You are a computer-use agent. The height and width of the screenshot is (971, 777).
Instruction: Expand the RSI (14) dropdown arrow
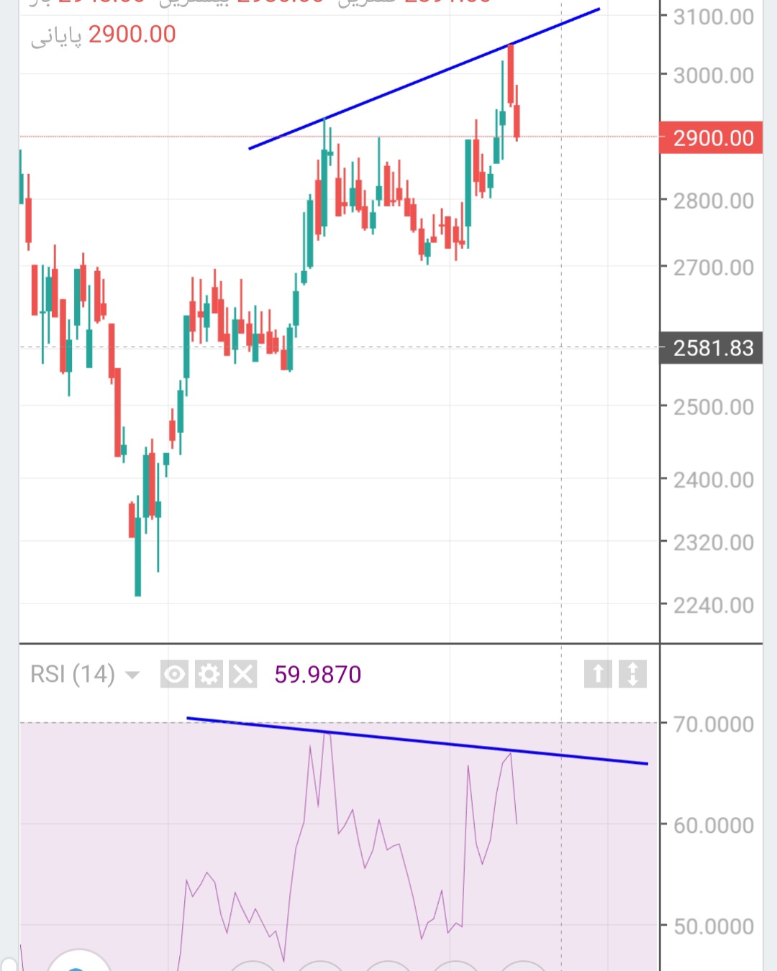point(132,675)
